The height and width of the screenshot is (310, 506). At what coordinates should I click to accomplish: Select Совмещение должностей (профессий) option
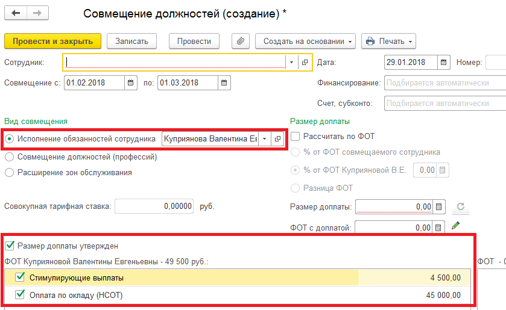(10, 157)
